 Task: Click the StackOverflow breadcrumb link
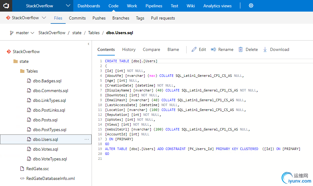(52, 33)
